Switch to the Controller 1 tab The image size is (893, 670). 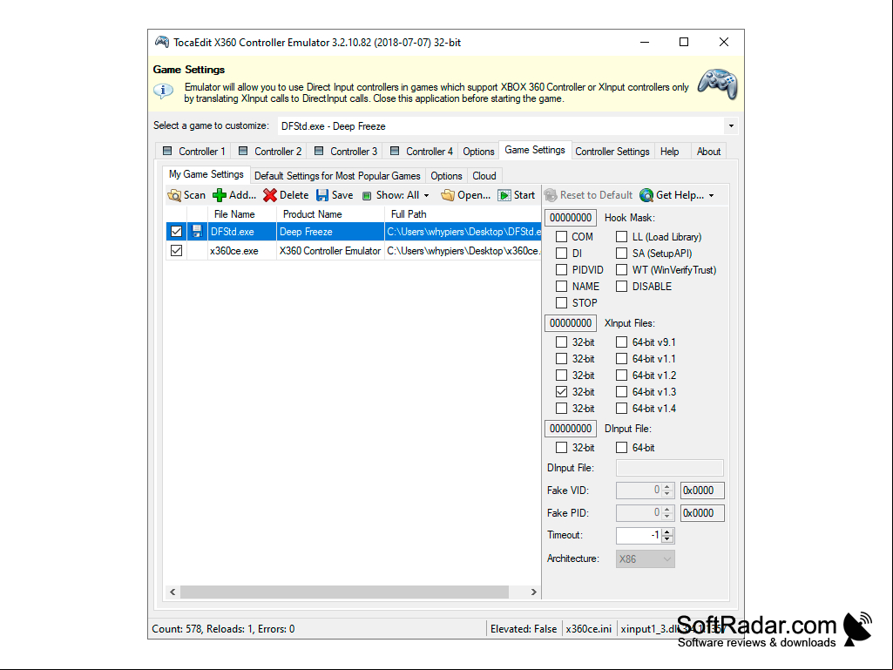(x=193, y=151)
